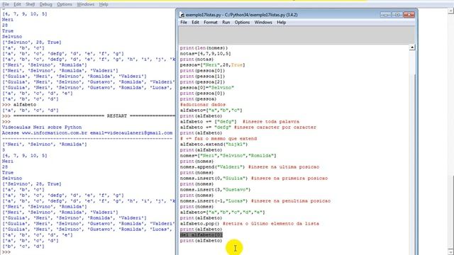Click shell output ['b', 'c', 'd']

[23, 246]
